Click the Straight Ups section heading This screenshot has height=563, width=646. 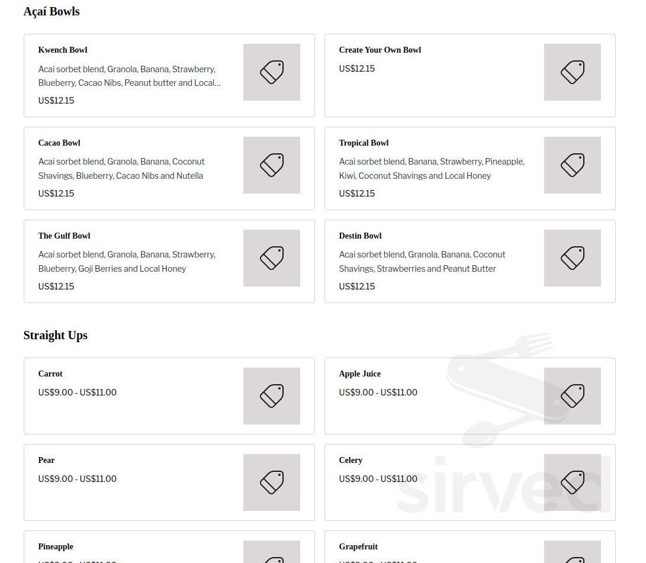[56, 336]
